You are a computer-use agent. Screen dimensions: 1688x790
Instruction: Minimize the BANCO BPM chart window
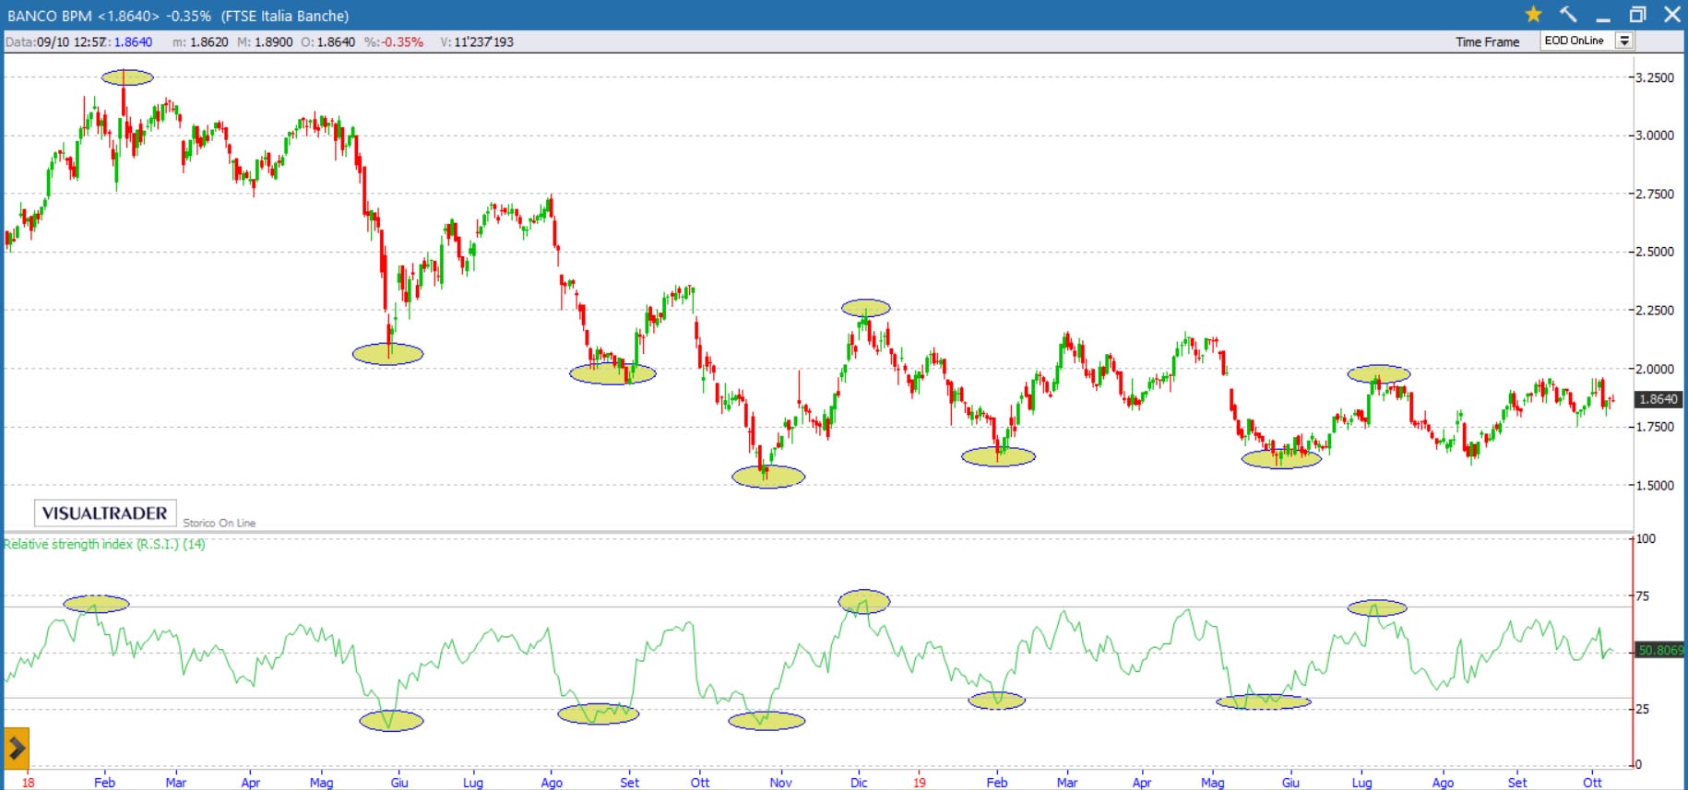pos(1603,18)
